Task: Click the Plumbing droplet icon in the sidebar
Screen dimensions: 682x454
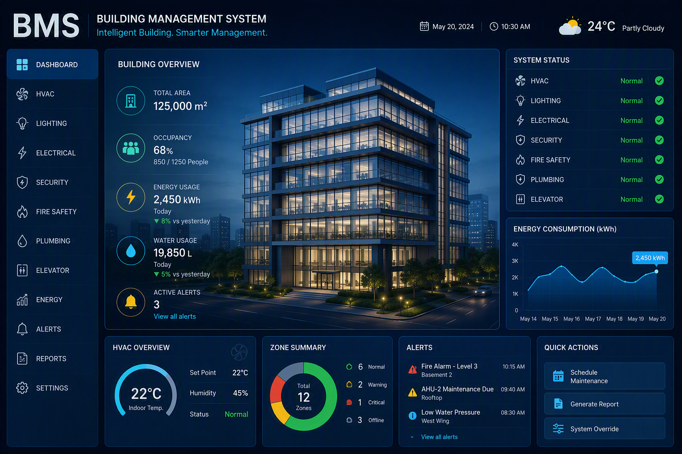Action: [22, 241]
